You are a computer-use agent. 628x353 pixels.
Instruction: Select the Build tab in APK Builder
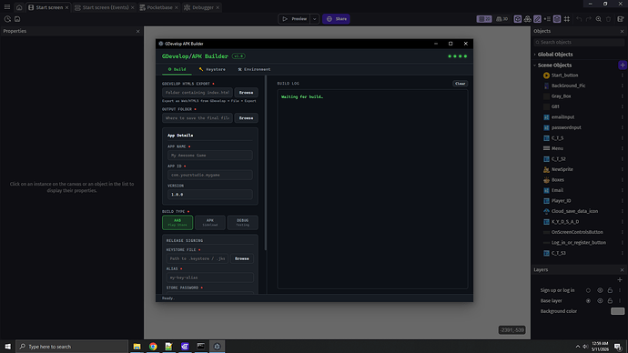coord(177,69)
